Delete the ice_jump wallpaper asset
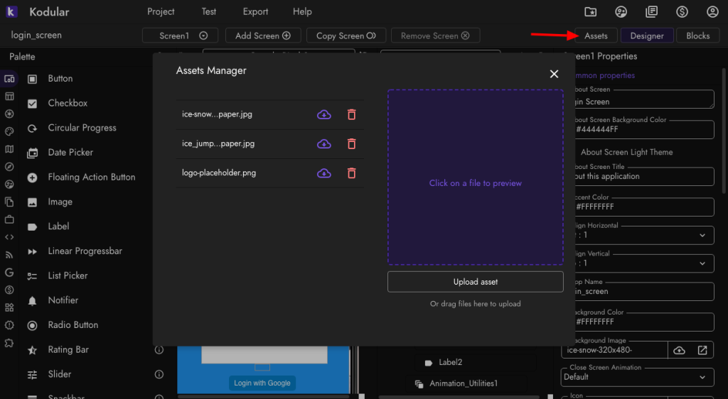Image resolution: width=728 pixels, height=399 pixels. [x=351, y=144]
